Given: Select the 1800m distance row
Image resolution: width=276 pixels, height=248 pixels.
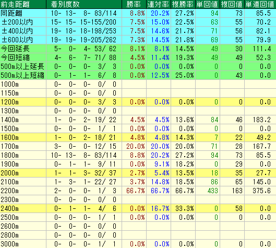Looking at the screenshot, I should pos(138,155).
